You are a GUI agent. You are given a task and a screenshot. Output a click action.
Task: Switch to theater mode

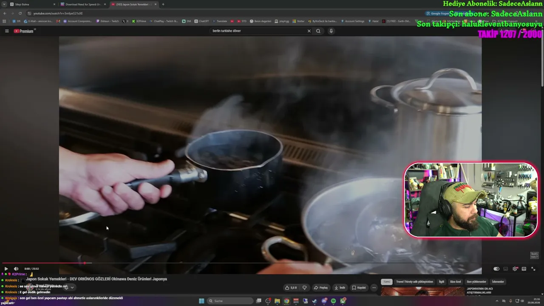click(x=524, y=269)
